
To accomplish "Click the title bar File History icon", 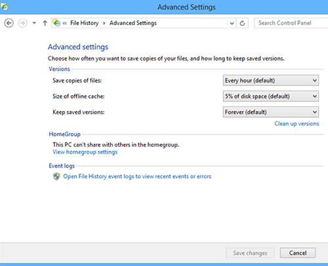I will [5, 7].
